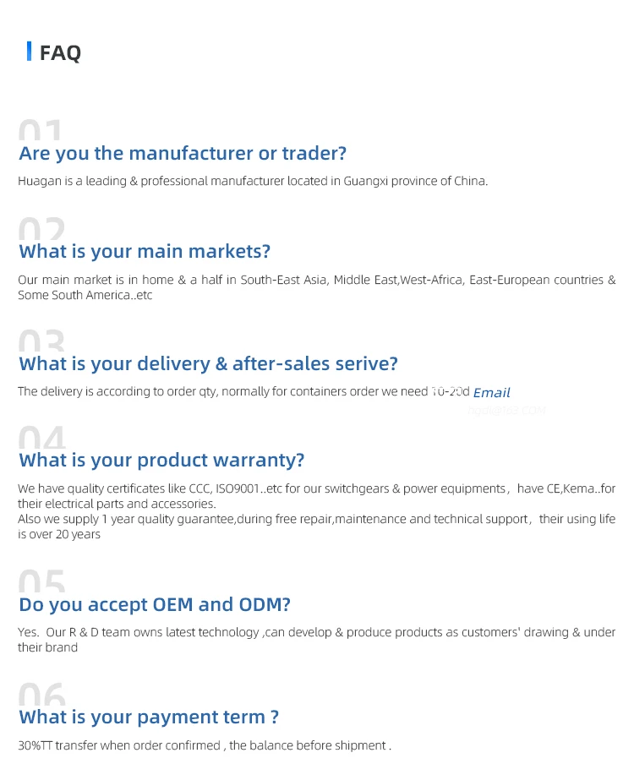Click the blue bar beside the FAQ title

29,52
